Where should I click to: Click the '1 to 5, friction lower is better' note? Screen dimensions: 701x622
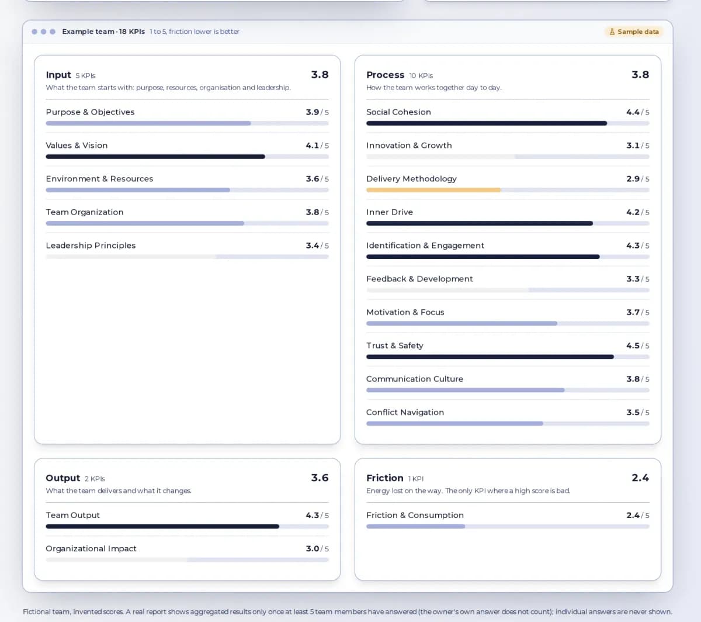(195, 32)
